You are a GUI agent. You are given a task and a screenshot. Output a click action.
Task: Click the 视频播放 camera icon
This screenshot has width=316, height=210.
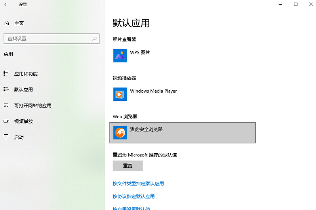[x=6, y=121]
